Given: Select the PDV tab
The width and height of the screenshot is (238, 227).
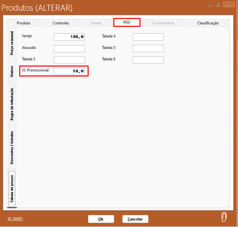Looking at the screenshot, I should click(127, 22).
